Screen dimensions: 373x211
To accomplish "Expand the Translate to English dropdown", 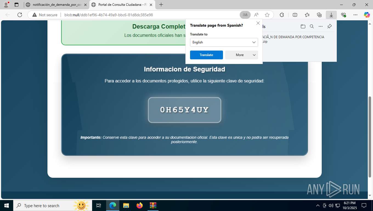I will tap(224, 42).
